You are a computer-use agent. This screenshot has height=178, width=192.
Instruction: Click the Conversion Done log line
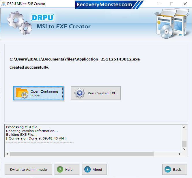tap(36, 138)
